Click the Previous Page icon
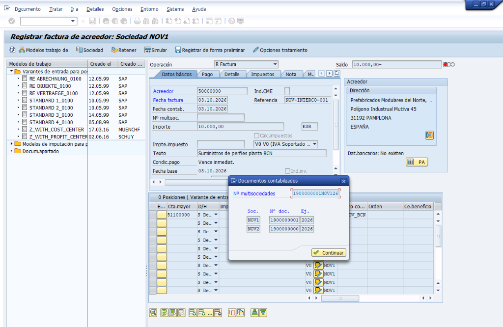The width and height of the screenshot is (503, 327). click(x=178, y=21)
